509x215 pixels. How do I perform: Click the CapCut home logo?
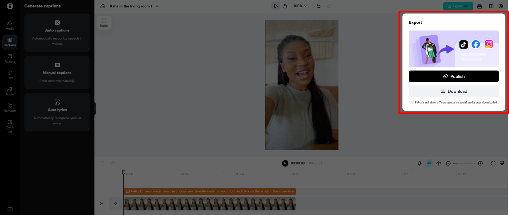coord(10,6)
